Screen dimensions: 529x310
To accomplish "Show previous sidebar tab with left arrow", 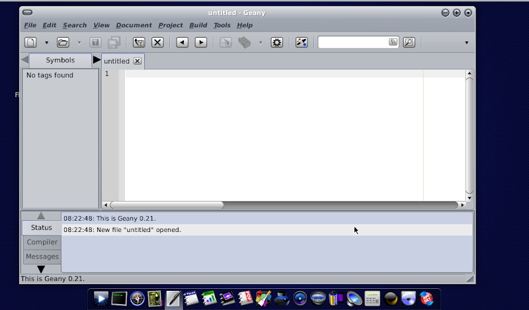I will pos(24,60).
